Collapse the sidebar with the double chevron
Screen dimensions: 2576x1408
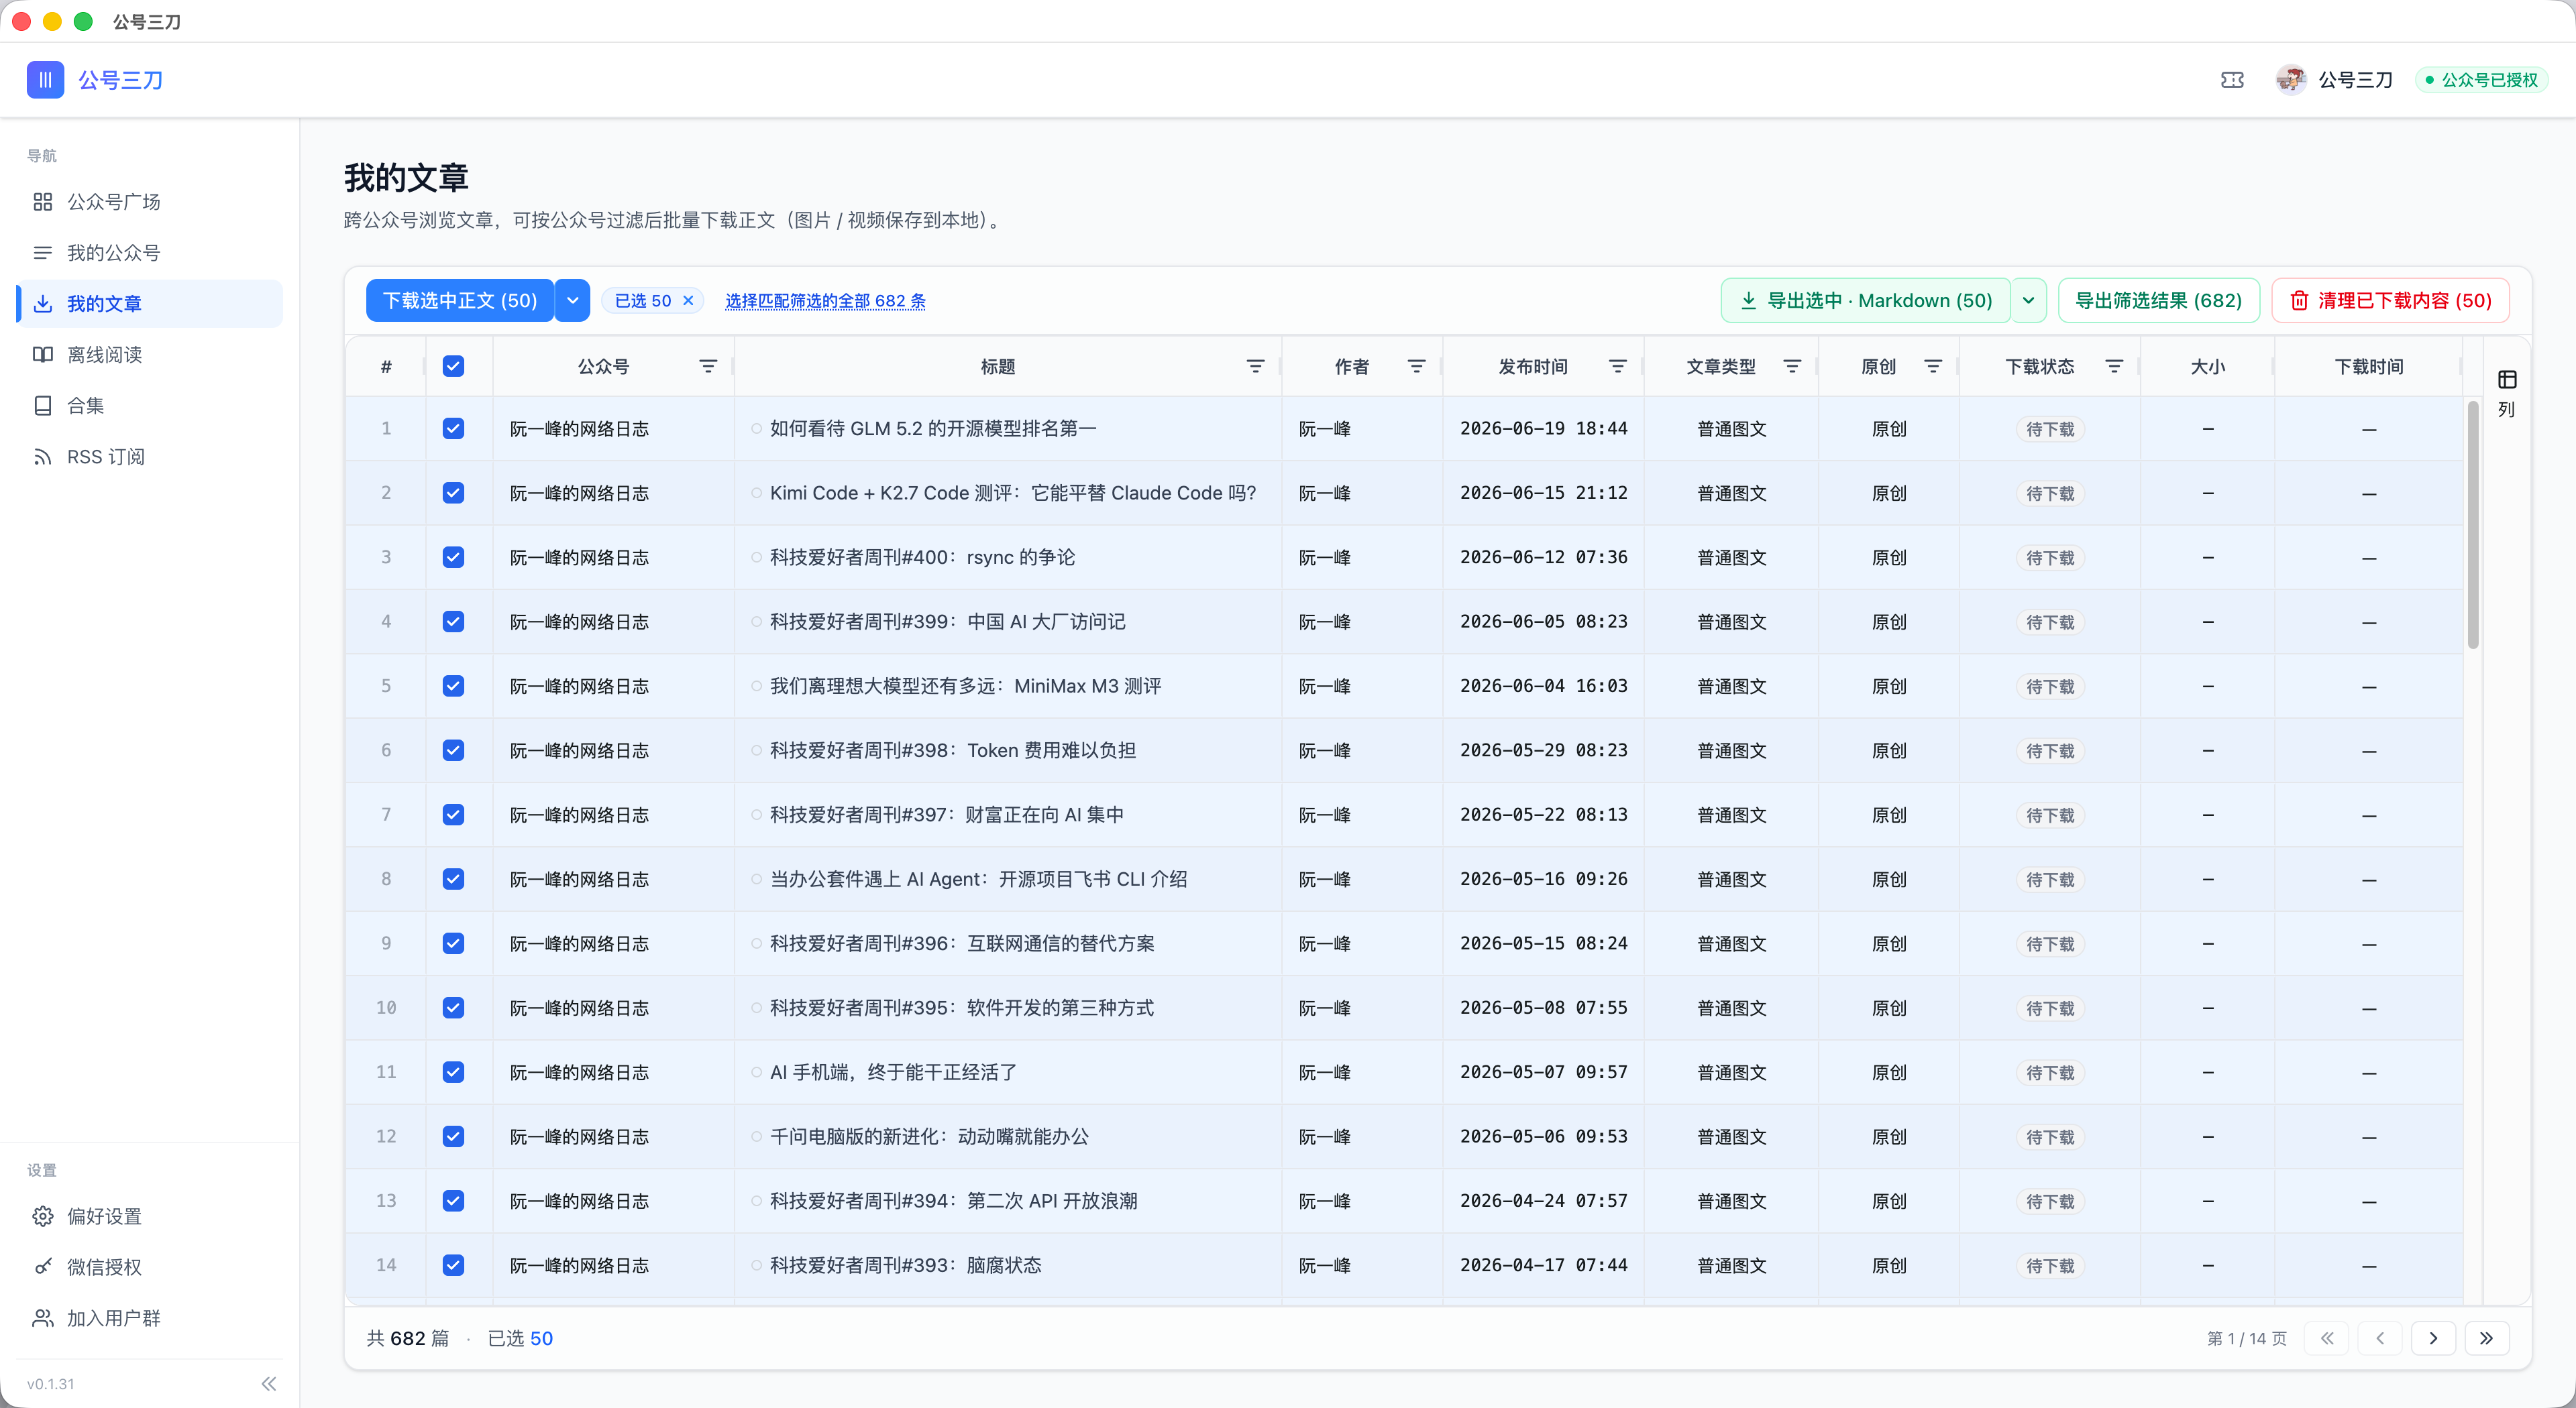[268, 1384]
